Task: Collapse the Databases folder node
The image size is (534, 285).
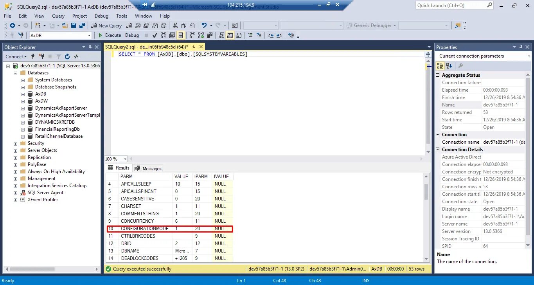Action: tap(16, 73)
